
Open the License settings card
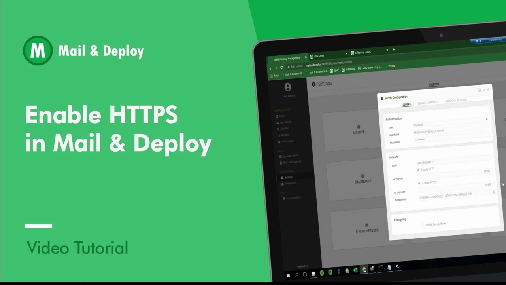(x=359, y=129)
